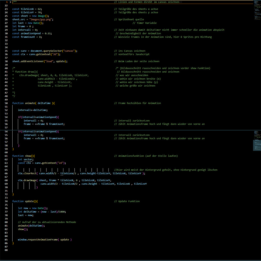Click commented '* function draw(){' line

(x=25, y=72)
